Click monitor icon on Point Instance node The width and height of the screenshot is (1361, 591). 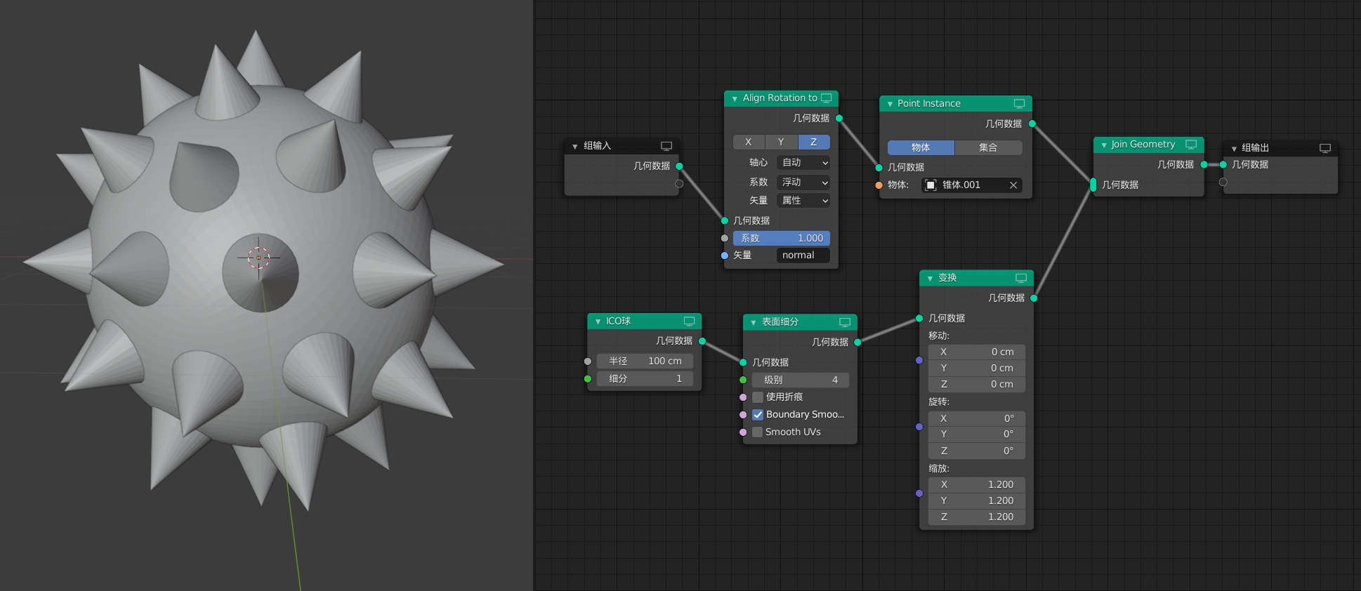[x=1019, y=104]
